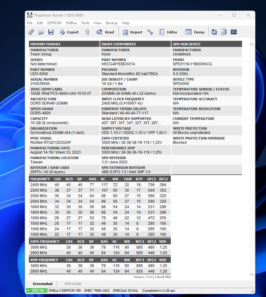Switch to the SPD Audit tab
The image size is (266, 297).
[x=73, y=284]
